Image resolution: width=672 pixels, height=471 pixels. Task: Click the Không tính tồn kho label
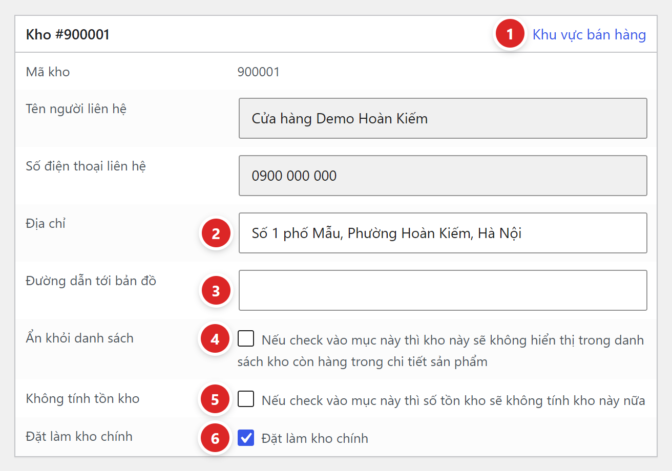82,398
